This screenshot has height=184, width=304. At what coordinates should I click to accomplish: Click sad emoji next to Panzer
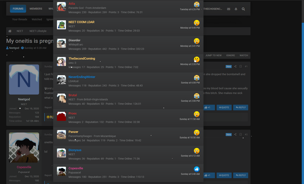click(197, 132)
